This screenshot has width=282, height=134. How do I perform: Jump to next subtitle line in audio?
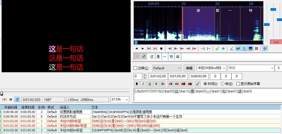click(x=143, y=49)
